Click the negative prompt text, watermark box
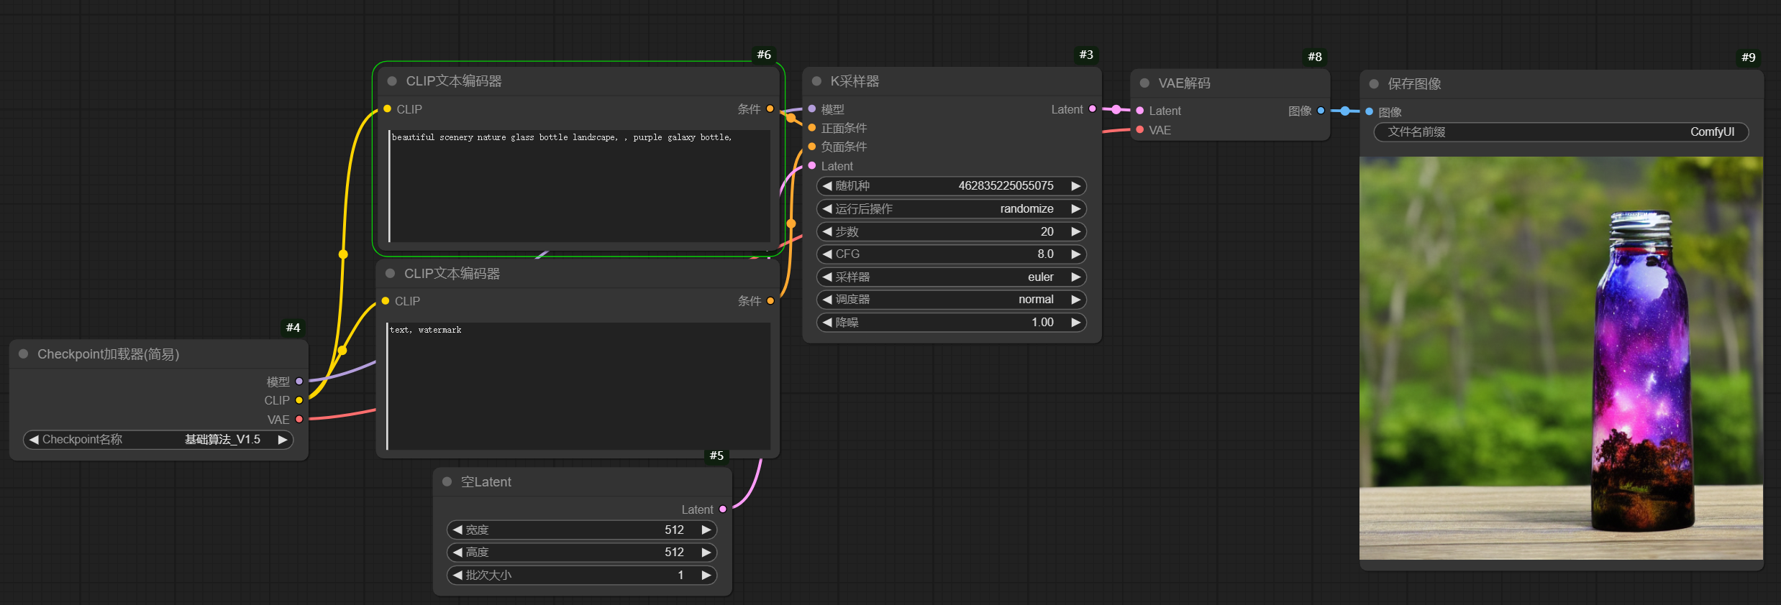The image size is (1781, 605). [578, 386]
